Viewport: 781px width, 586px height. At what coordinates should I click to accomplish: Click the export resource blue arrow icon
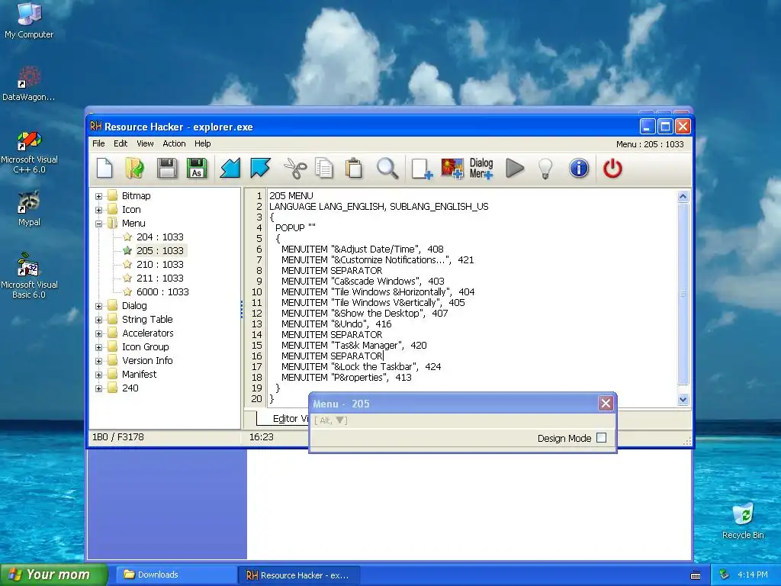pos(260,168)
